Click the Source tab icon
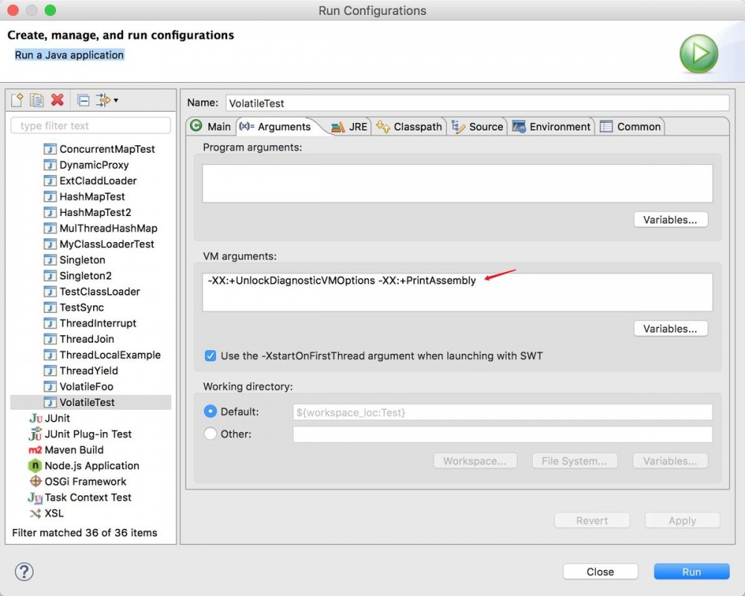Screen dimensions: 745x596 tap(458, 127)
